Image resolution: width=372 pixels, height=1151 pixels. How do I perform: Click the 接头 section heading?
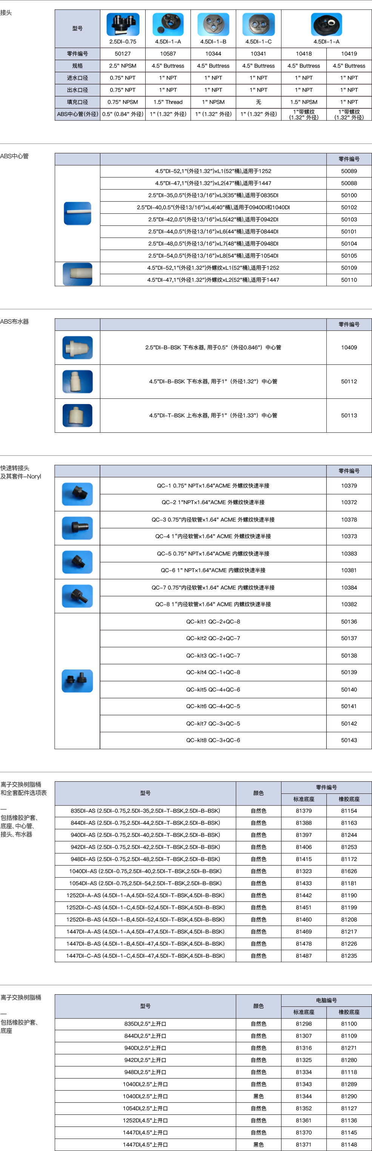[x=6, y=12]
